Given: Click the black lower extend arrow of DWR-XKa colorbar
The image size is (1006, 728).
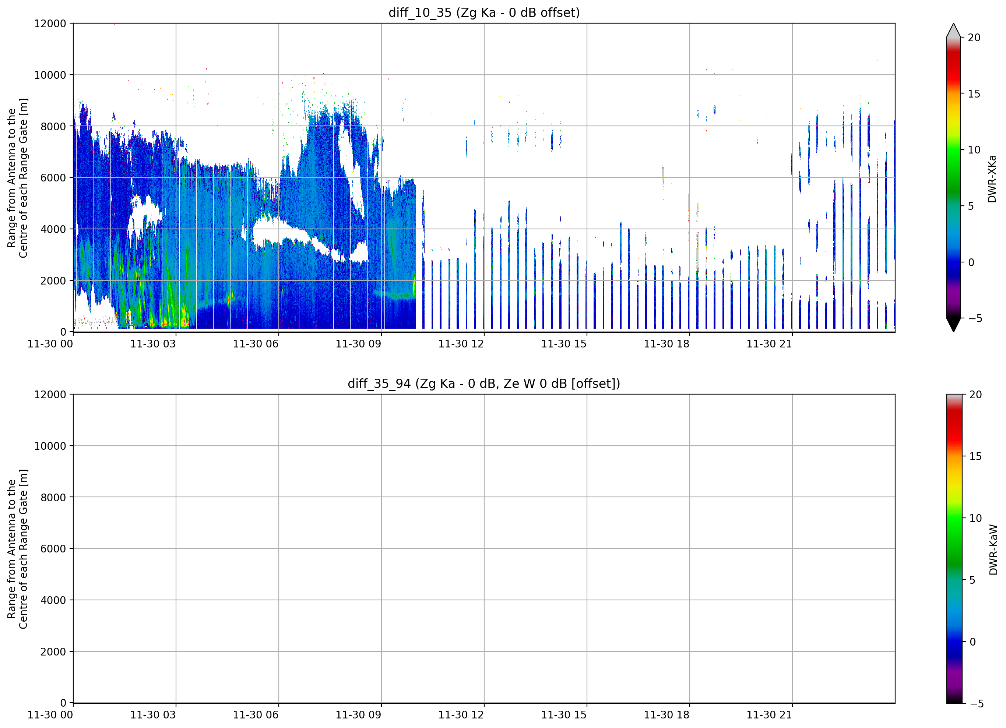Looking at the screenshot, I should pos(953,325).
